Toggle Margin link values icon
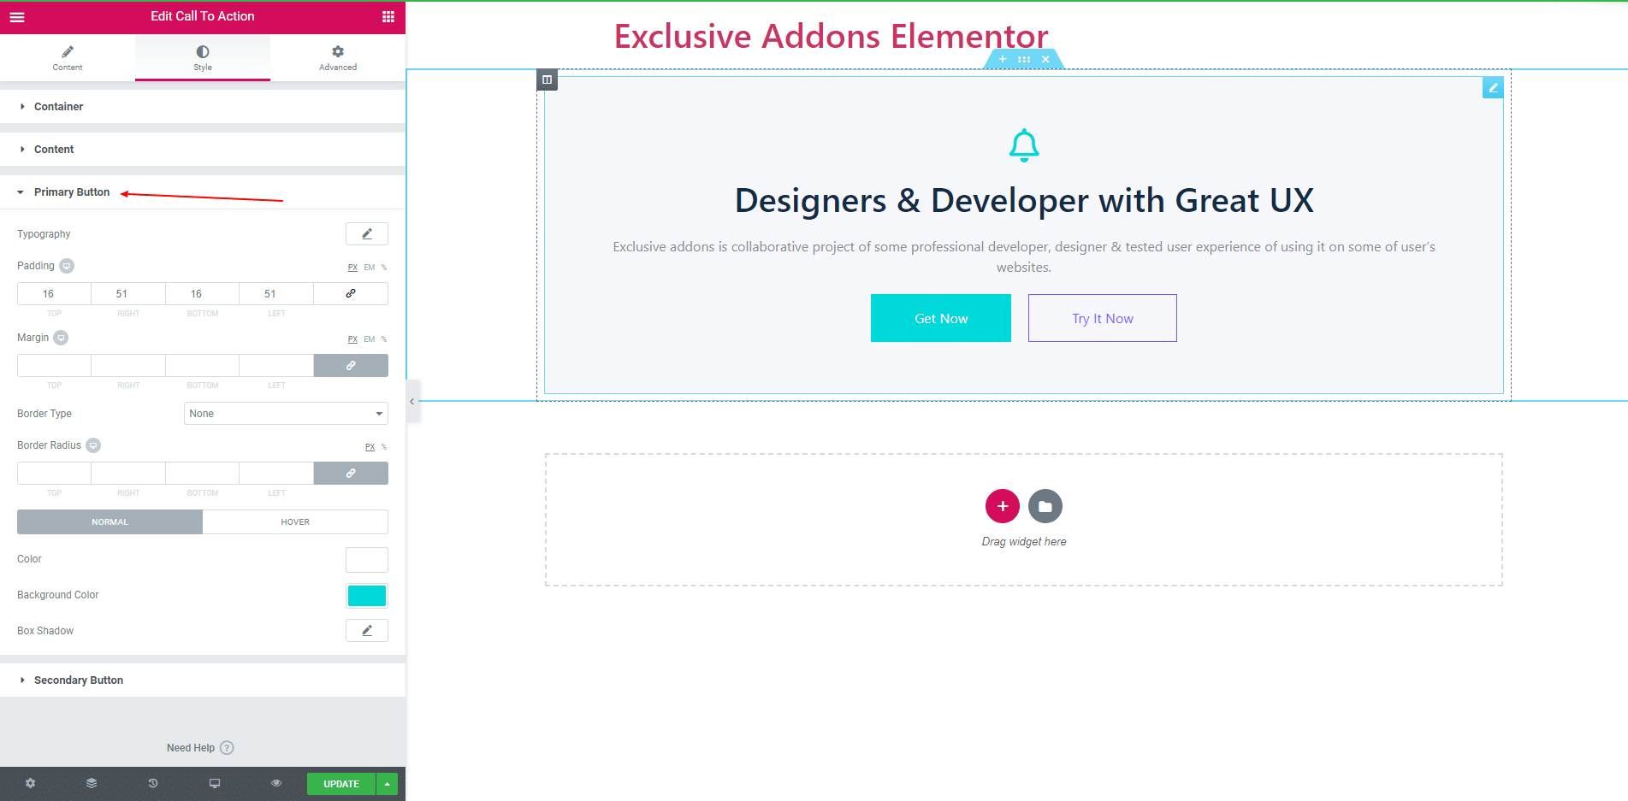The width and height of the screenshot is (1628, 801). pos(351,366)
